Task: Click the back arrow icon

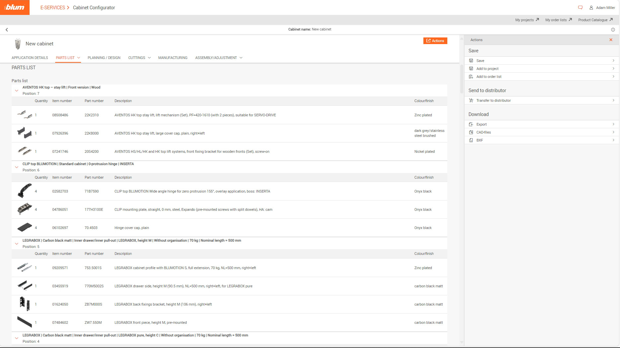Action: (7, 30)
